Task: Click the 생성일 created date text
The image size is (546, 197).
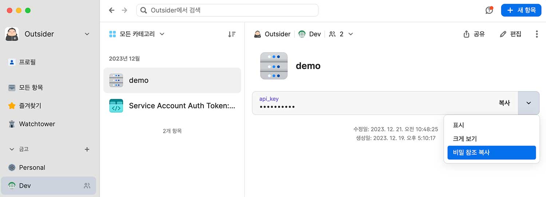Action: (x=396, y=138)
